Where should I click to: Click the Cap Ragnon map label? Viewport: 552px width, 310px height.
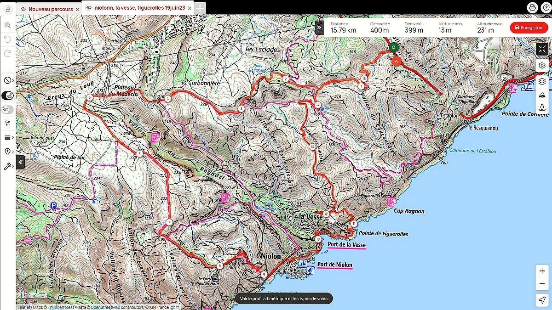(x=409, y=211)
